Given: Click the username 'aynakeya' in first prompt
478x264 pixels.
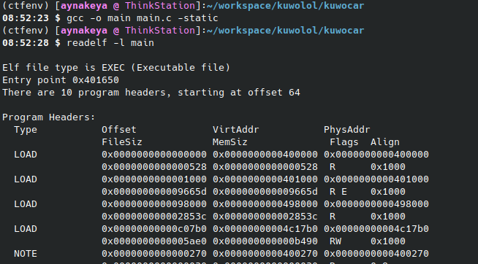Looking at the screenshot, I should tap(84, 6).
